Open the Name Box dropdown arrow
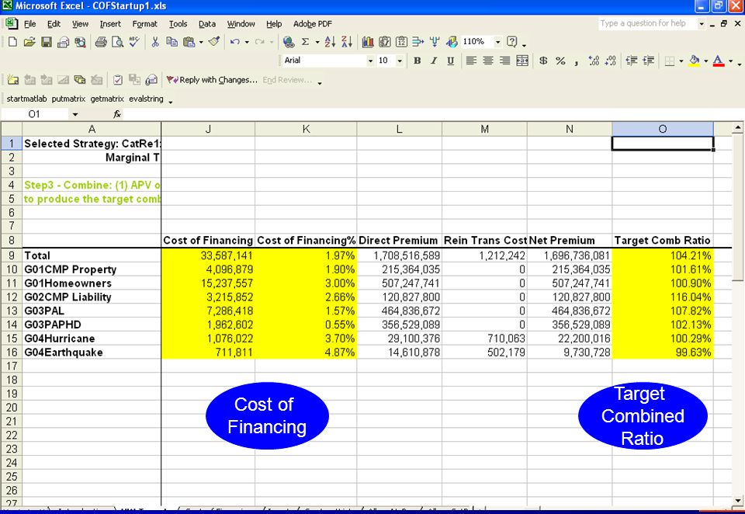 click(x=75, y=114)
